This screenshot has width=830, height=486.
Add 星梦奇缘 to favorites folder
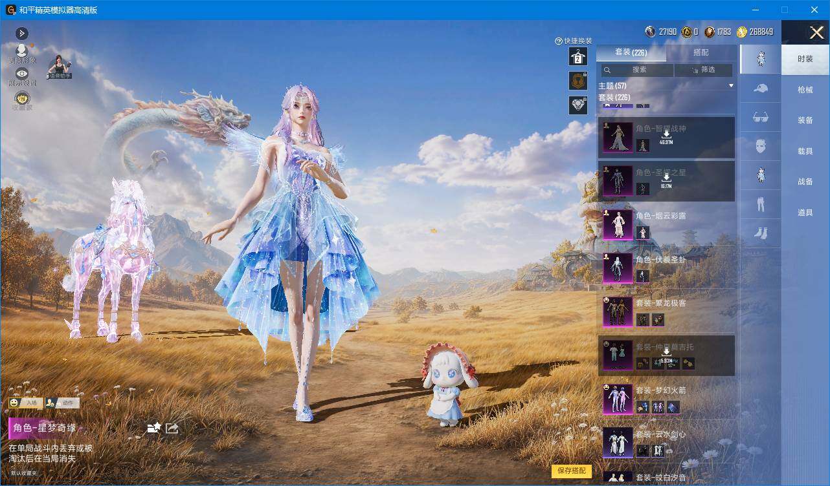pyautogui.click(x=153, y=428)
